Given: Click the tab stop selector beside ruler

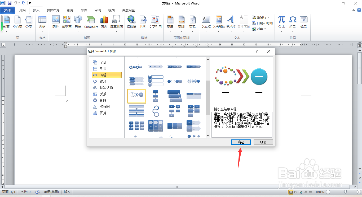Looking at the screenshot, I should click(x=3, y=45).
